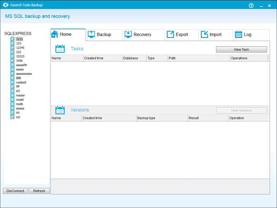The image size is (277, 208).
Task: Click the help question mark icon
Action: [251, 6]
